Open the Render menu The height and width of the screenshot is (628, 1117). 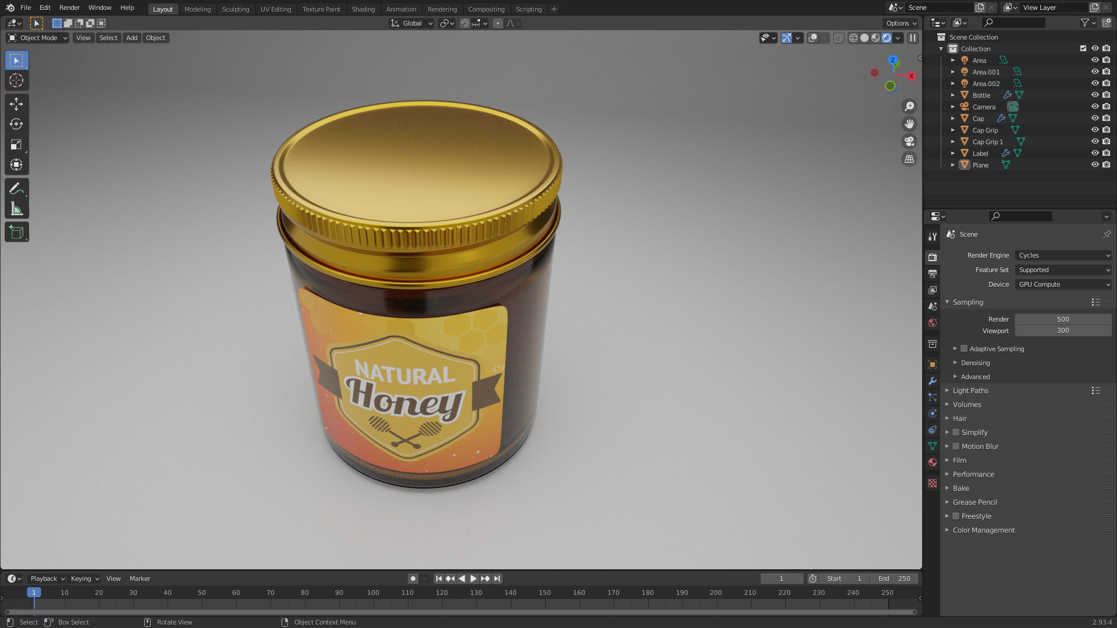(x=69, y=8)
